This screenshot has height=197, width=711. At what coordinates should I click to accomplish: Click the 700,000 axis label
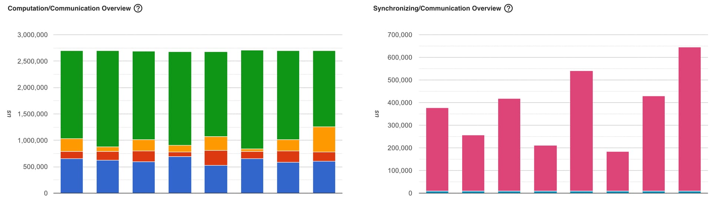click(400, 35)
